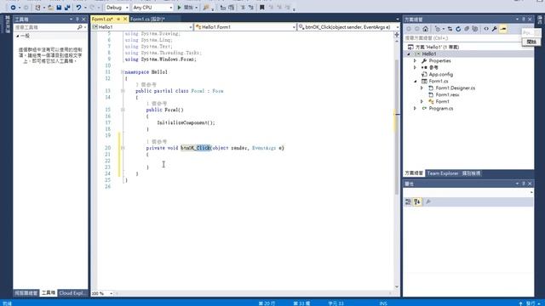The image size is (545, 306).
Task: Collapse the namespace Hello1 code block
Action: pyautogui.click(x=123, y=72)
